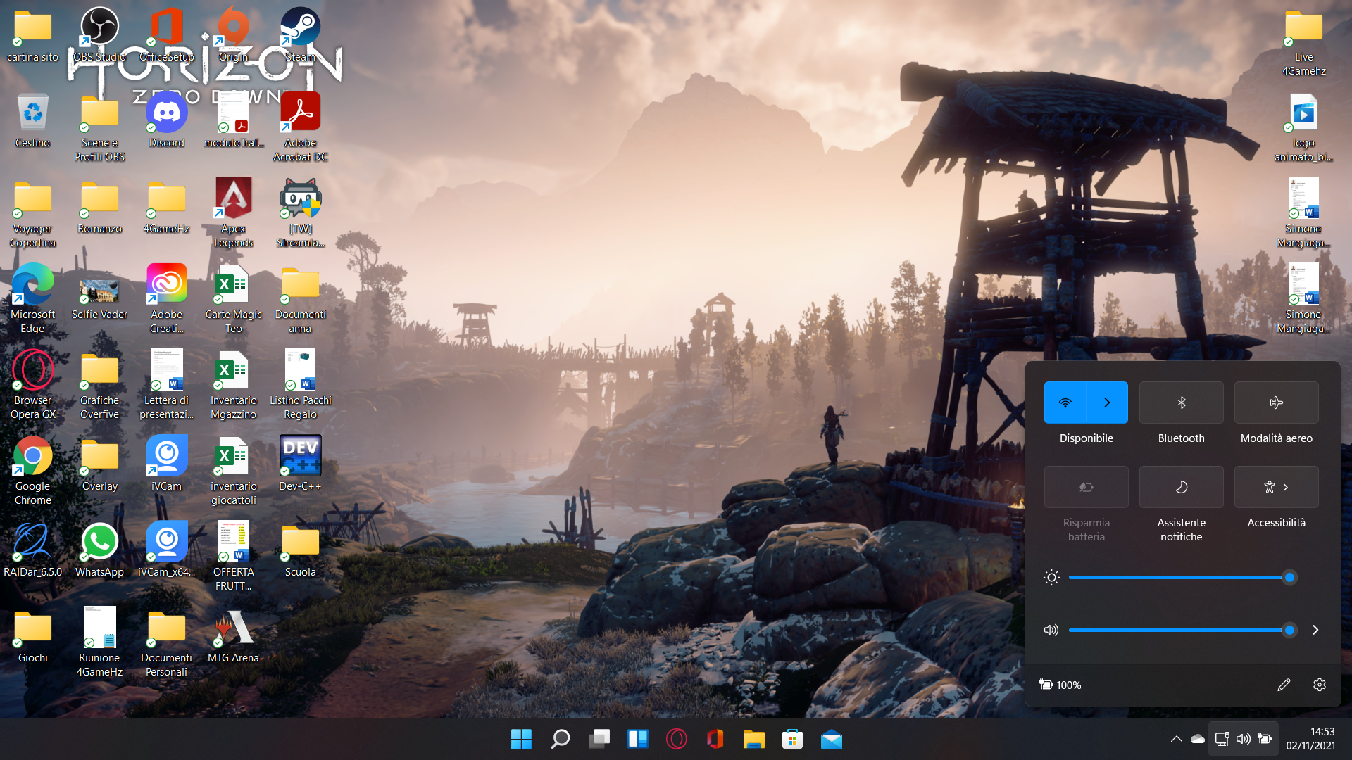Launch Dev-C++ from the desktop

click(x=300, y=464)
